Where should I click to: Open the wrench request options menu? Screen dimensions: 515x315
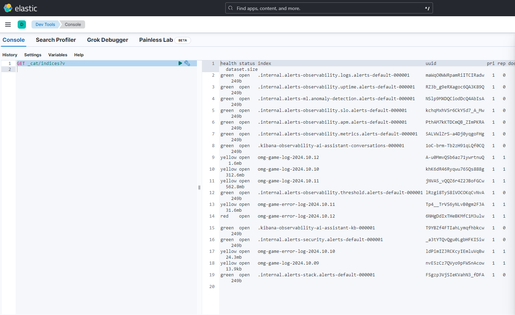pos(187,63)
